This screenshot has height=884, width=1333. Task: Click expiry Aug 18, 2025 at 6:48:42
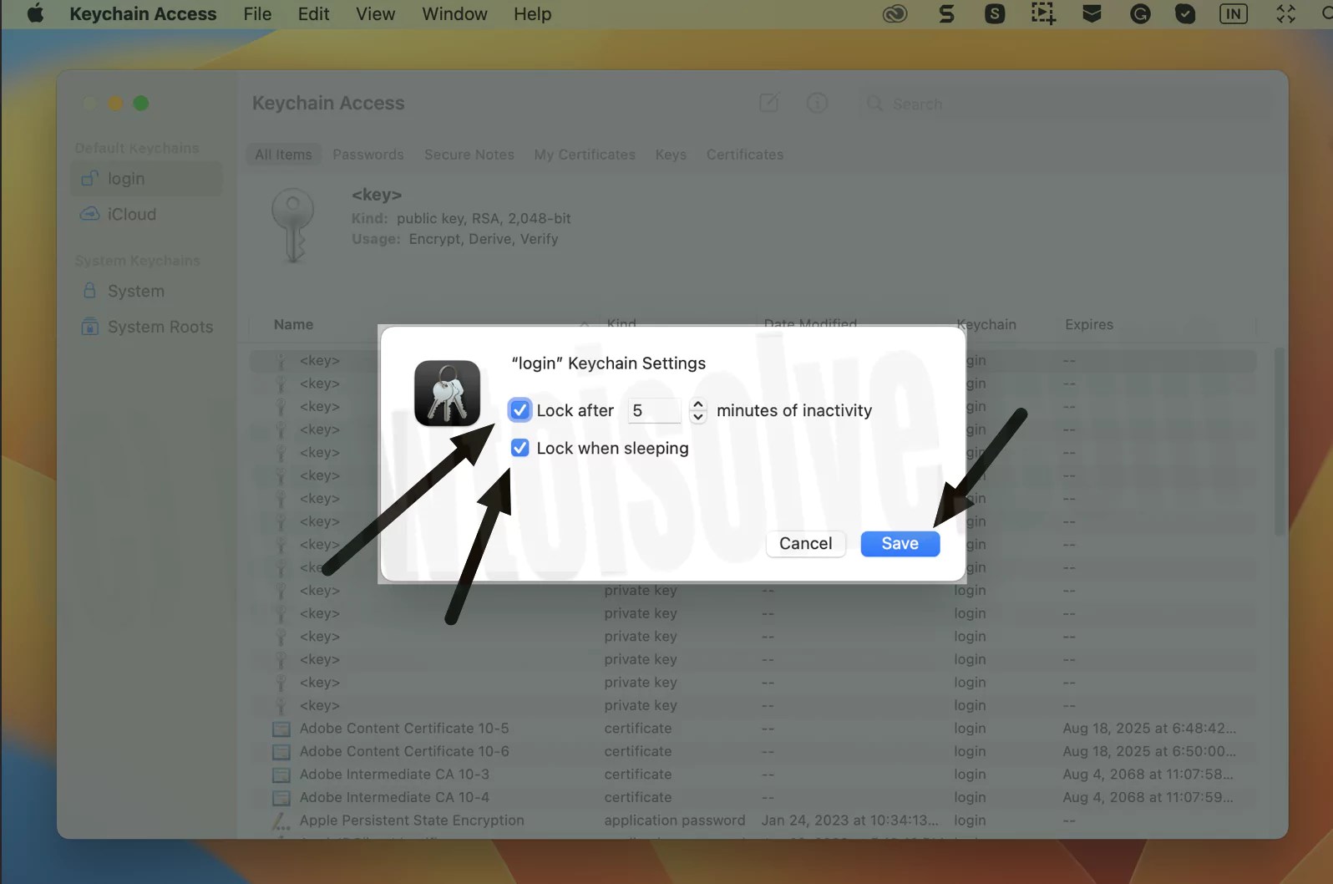click(1149, 729)
